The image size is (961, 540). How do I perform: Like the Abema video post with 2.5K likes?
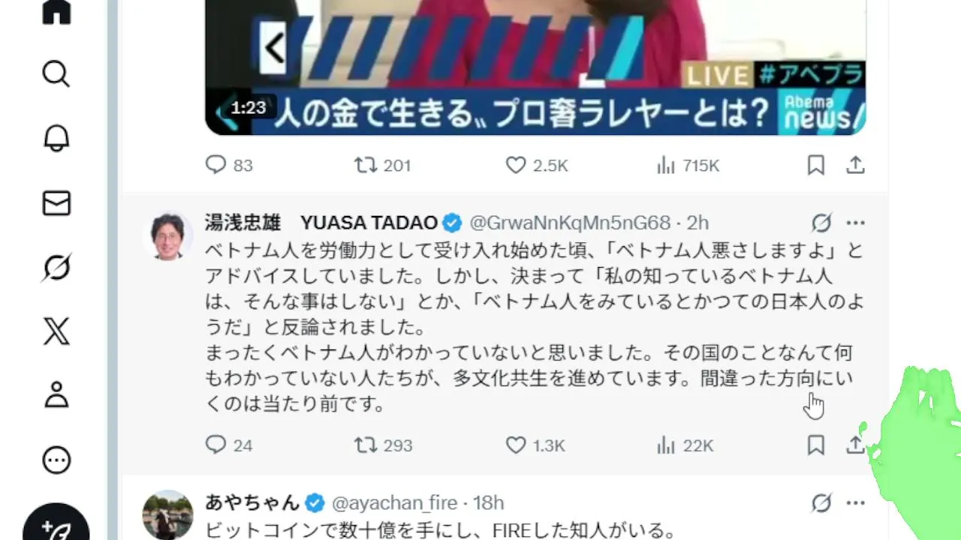537,165
